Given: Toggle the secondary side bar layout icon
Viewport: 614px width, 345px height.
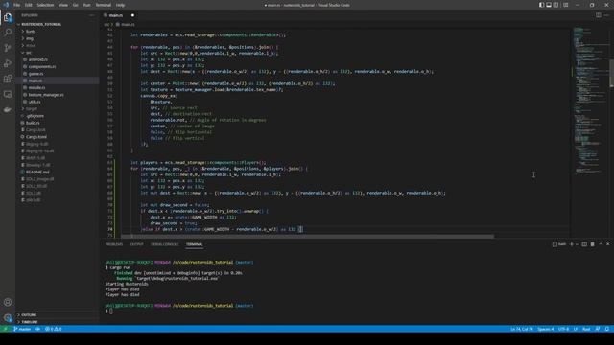Looking at the screenshot, I should click(x=556, y=5).
